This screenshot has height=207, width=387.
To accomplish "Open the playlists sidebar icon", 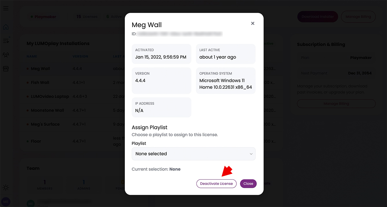I will click(x=6, y=41).
